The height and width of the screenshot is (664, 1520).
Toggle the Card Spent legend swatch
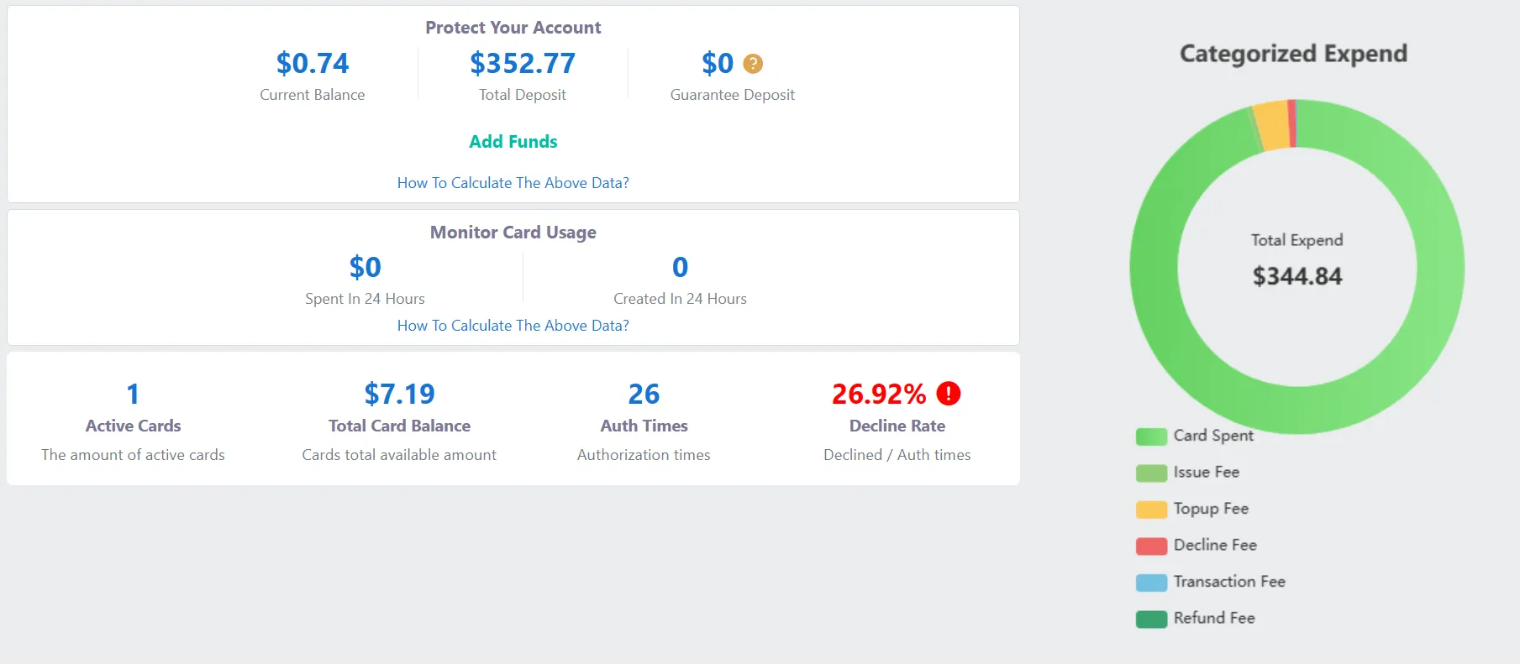point(1151,437)
